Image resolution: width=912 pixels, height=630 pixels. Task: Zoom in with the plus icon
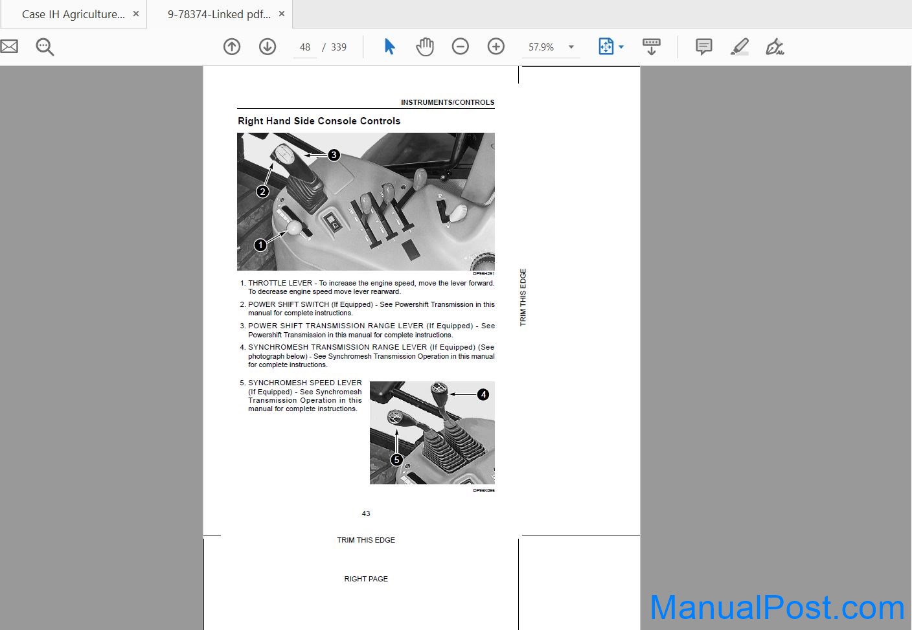(x=496, y=47)
